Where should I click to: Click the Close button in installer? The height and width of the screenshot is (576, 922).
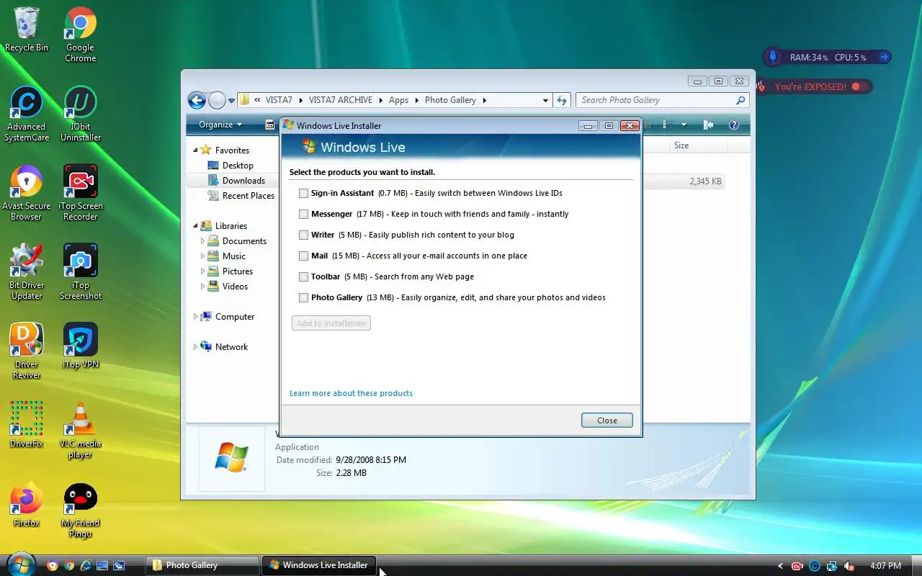click(x=607, y=420)
